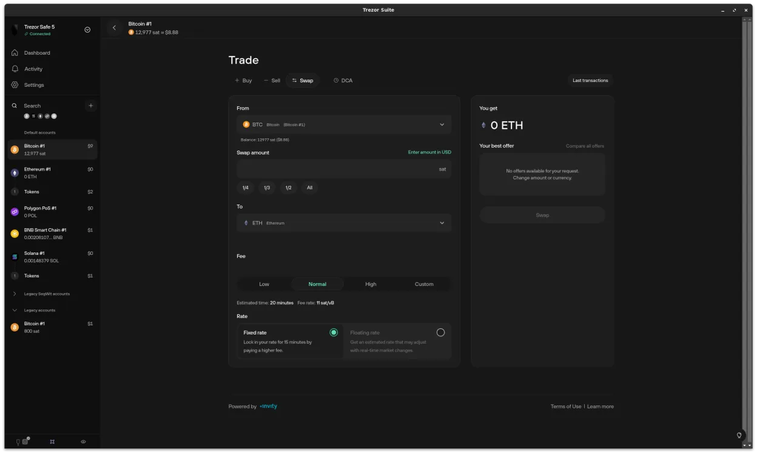
Task: Open the ETH destination currency dropdown
Action: 343,223
